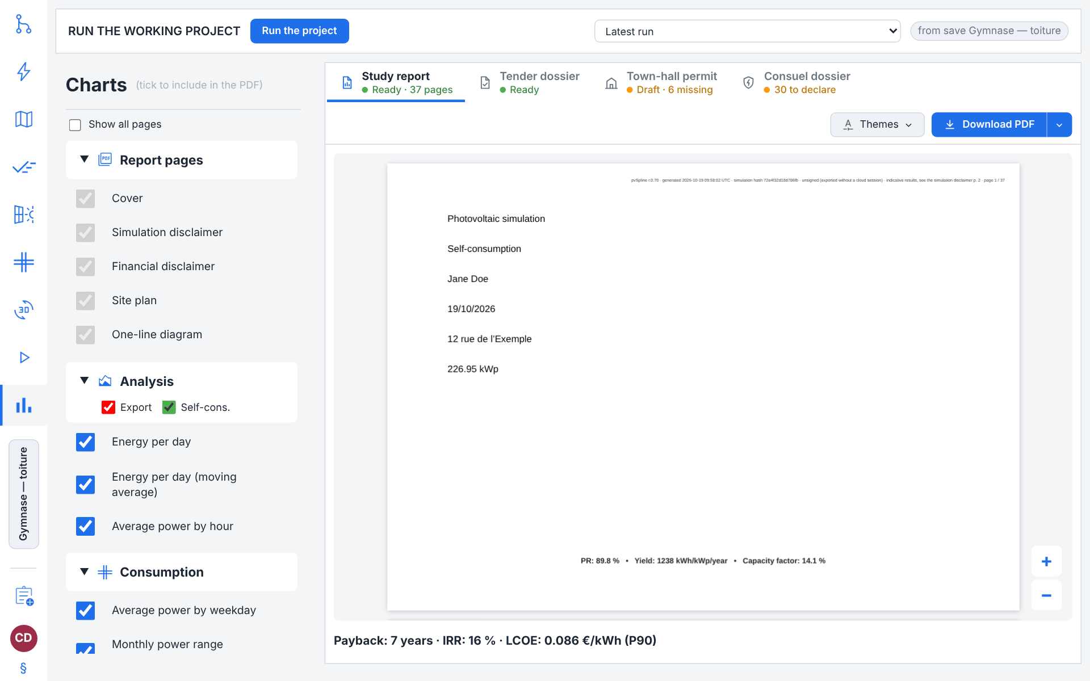
Task: Uncheck Energy per day chart
Action: [x=86, y=442]
